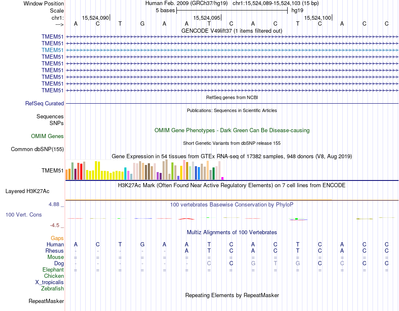Screen dimensions: 399x311
Task: Click the 'Common dbSNP(155)' track label
Action: pos(37,149)
